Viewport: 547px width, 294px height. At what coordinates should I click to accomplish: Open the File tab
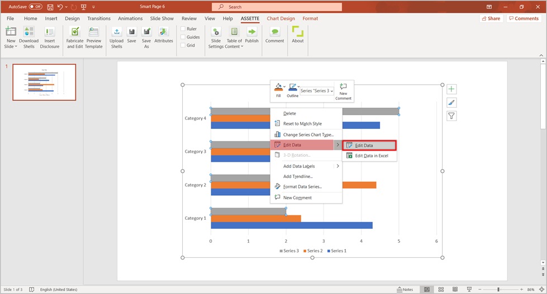point(11,18)
